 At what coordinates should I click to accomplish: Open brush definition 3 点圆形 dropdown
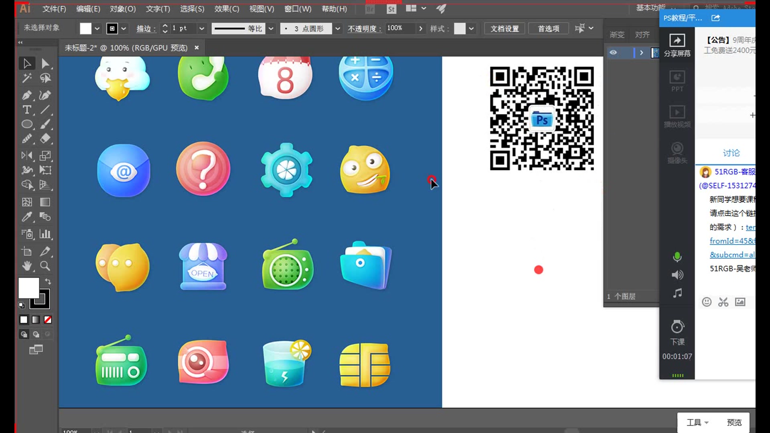tap(338, 28)
